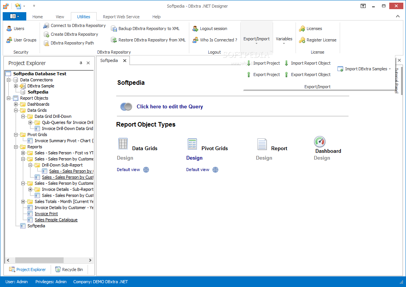406x287 pixels.
Task: Close the Project Explorer panel
Action: pos(88,63)
